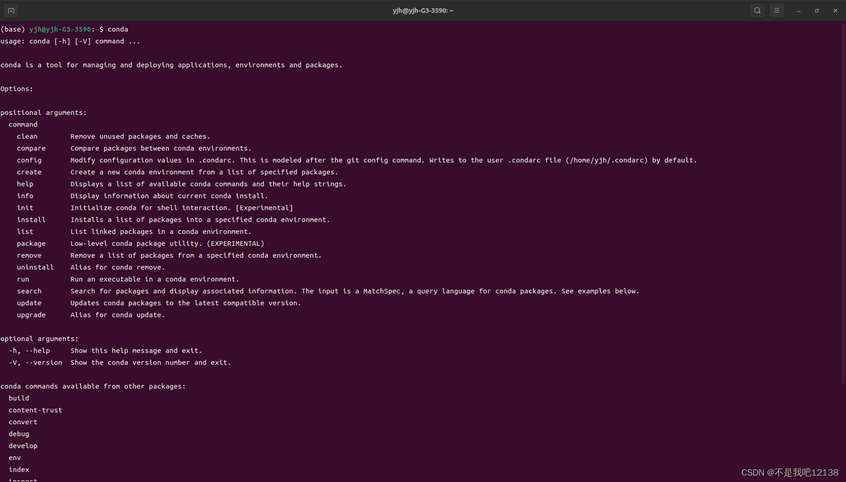Click the 'remove' command name
Viewport: 846px width, 482px height.
[x=29, y=255]
